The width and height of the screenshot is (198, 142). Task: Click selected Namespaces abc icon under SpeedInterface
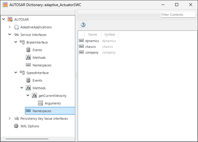28,111
